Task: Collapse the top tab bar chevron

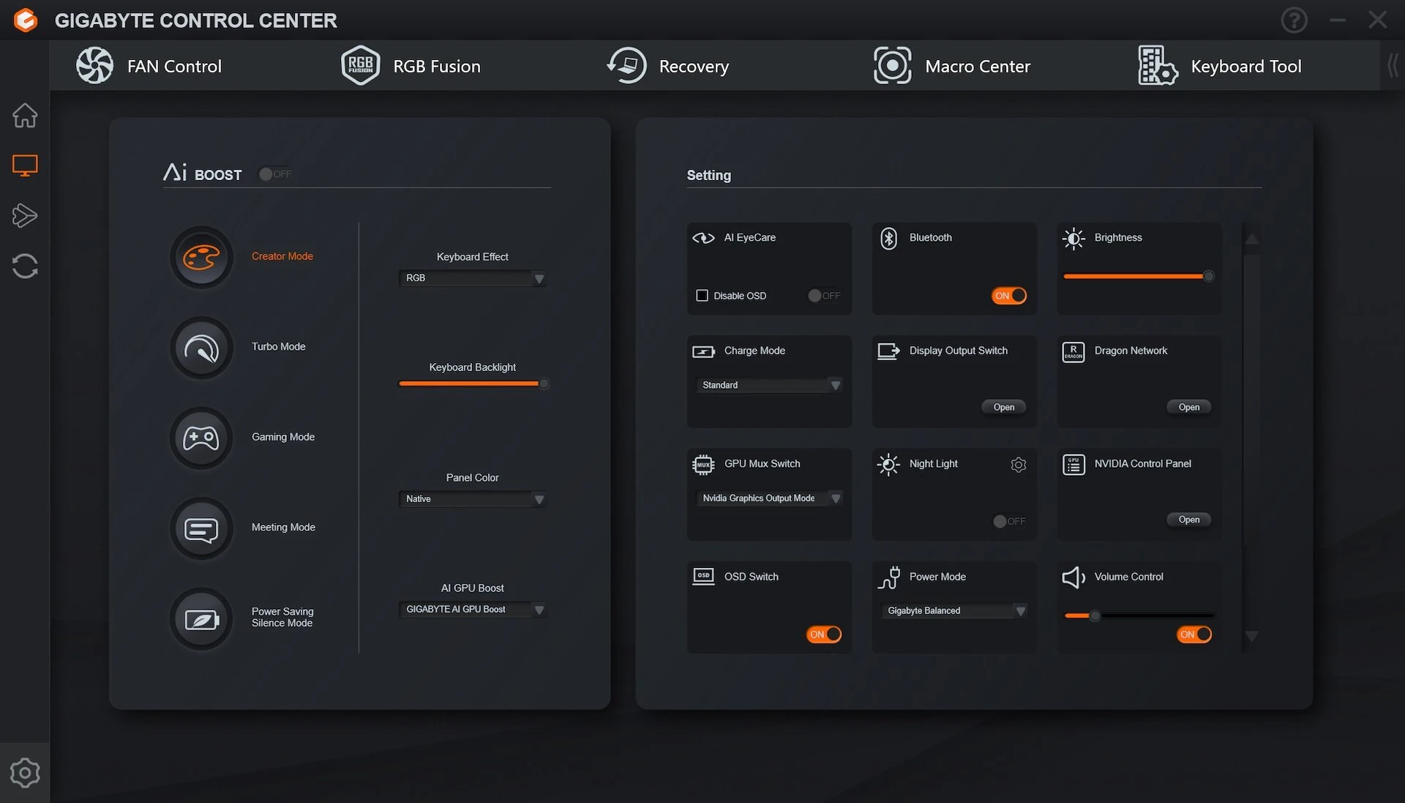Action: 1393,66
